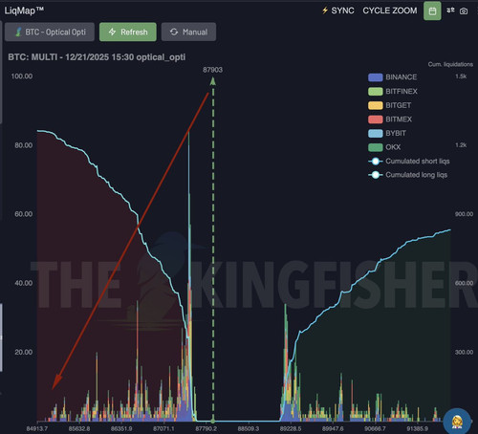Click the 84913.7 x-axis label
Image resolution: width=478 pixels, height=434 pixels.
click(x=37, y=429)
